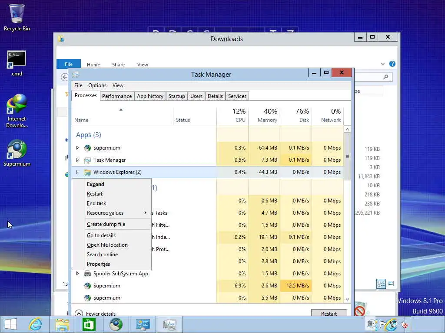Choose Search online in the context menu
The height and width of the screenshot is (333, 445).
118,254
